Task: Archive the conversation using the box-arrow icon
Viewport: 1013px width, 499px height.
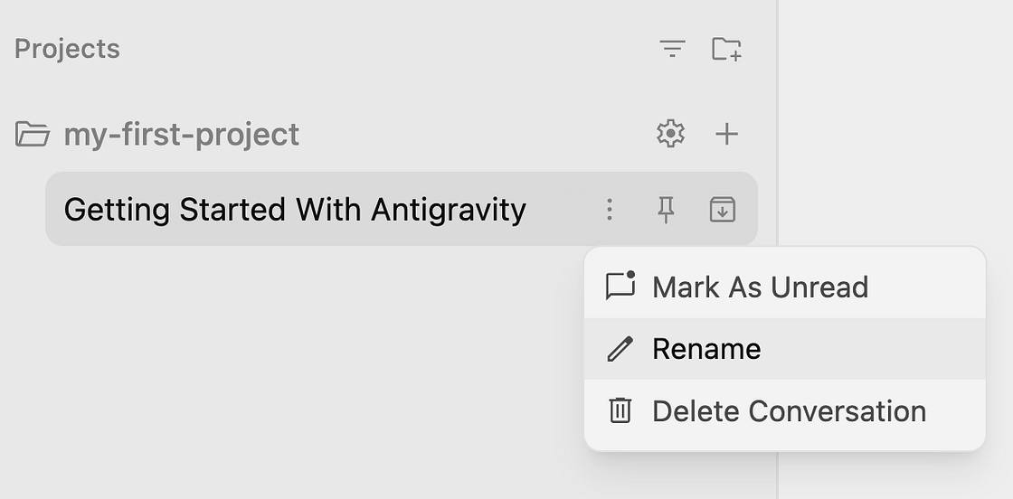Action: [723, 210]
